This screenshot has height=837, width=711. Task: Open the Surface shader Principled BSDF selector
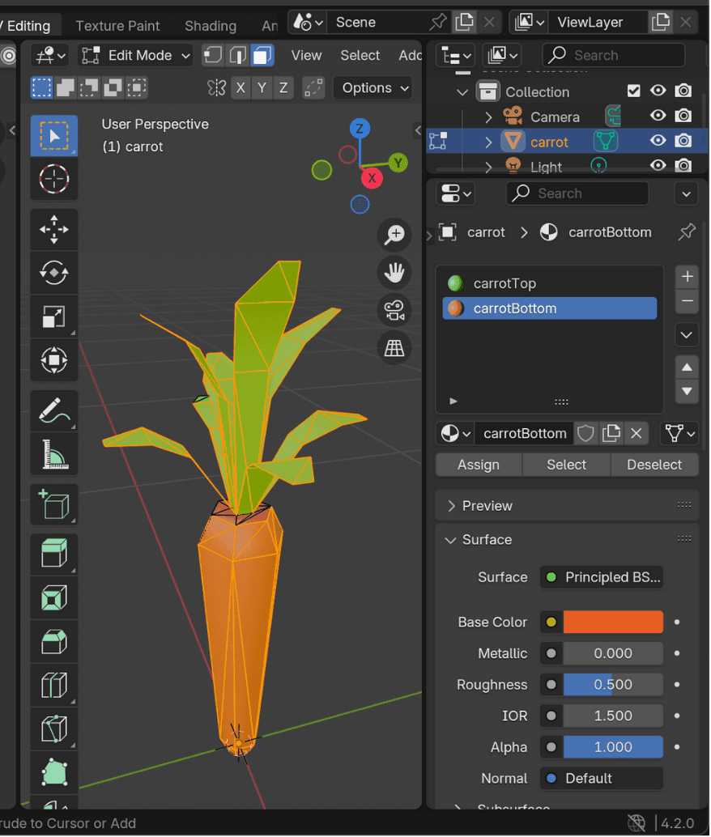click(x=602, y=577)
